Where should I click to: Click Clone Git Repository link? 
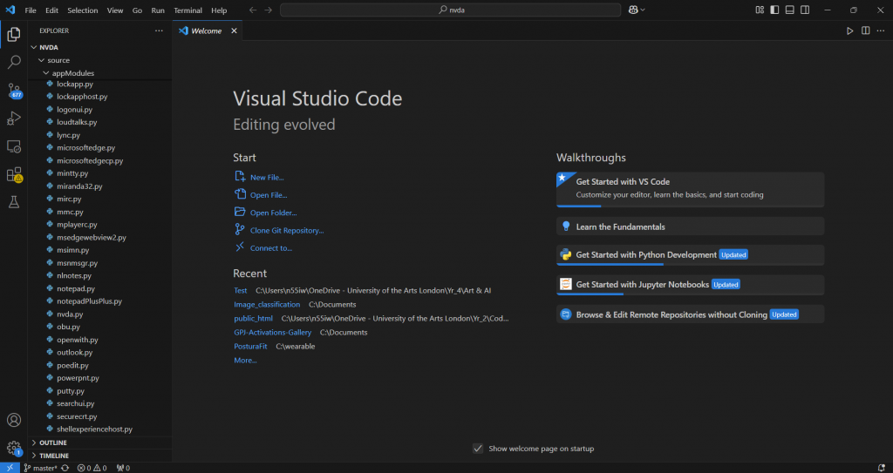pyautogui.click(x=286, y=231)
